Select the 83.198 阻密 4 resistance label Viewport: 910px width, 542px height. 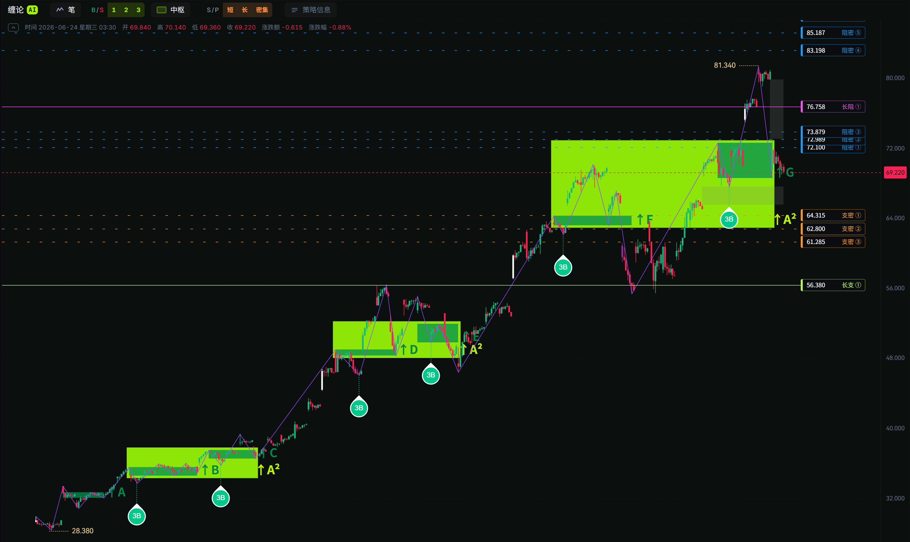833,50
